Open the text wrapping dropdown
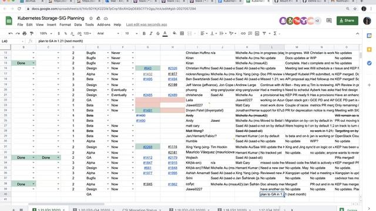Screen dimensions: 376x211 [x=223, y=33]
